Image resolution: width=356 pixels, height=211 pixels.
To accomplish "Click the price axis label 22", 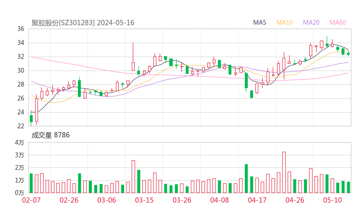I will (21, 126).
